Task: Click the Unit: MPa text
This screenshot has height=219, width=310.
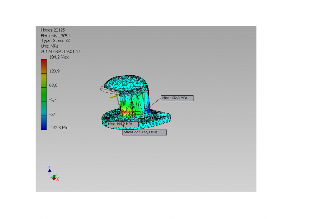Action: coord(50,46)
